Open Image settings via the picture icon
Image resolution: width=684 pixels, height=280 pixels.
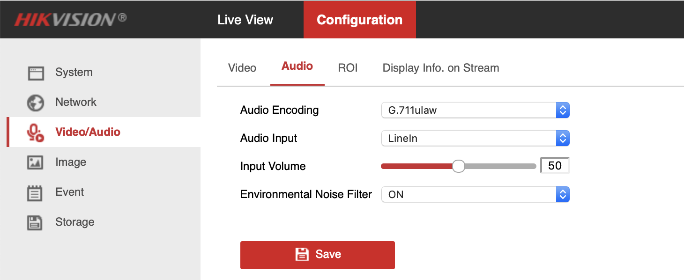[36, 162]
